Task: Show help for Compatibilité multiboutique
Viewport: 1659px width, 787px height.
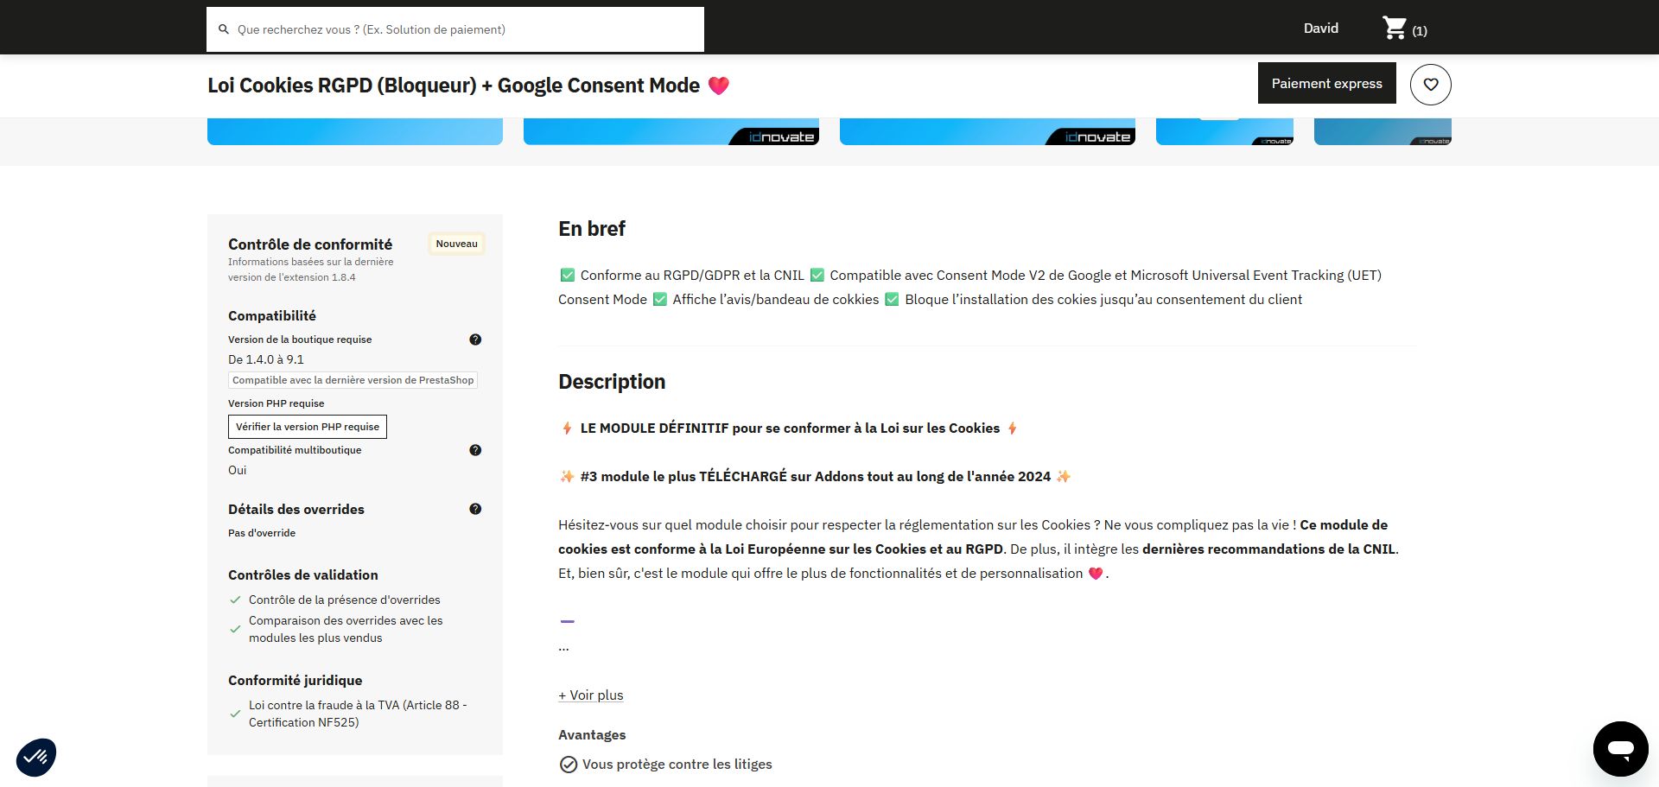Action: 475,450
